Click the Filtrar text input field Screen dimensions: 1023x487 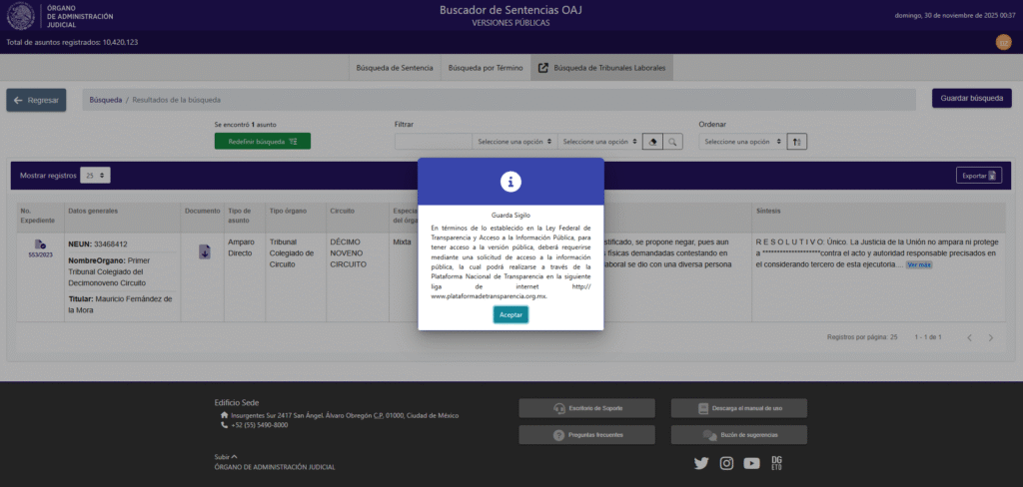point(434,142)
